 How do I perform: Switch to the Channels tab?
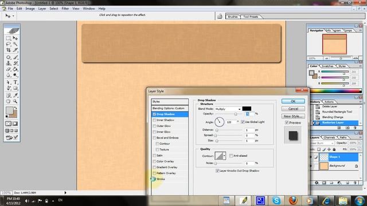point(329,137)
